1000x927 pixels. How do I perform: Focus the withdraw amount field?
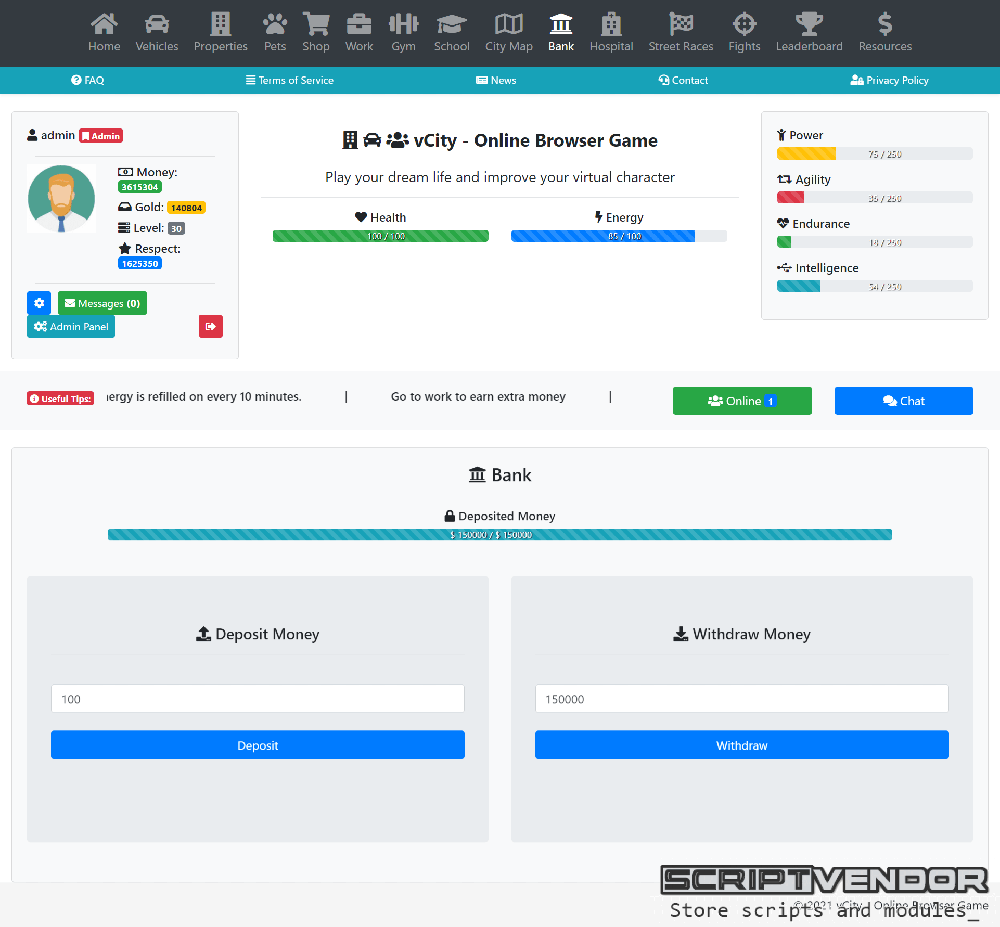(742, 699)
